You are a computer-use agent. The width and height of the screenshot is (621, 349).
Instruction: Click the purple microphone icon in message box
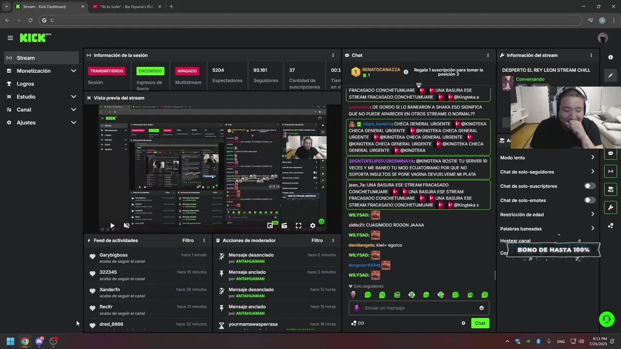point(357,308)
